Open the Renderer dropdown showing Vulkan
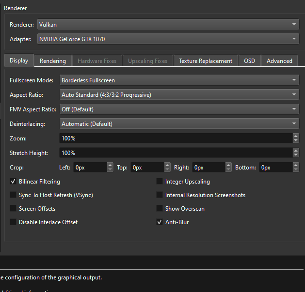The image size is (305, 292). (x=168, y=25)
